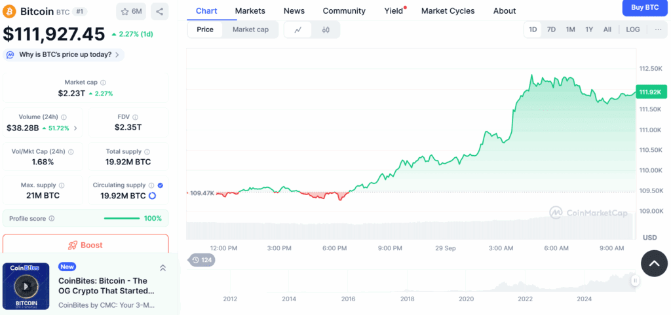Click the Buy BTC button

[645, 7]
